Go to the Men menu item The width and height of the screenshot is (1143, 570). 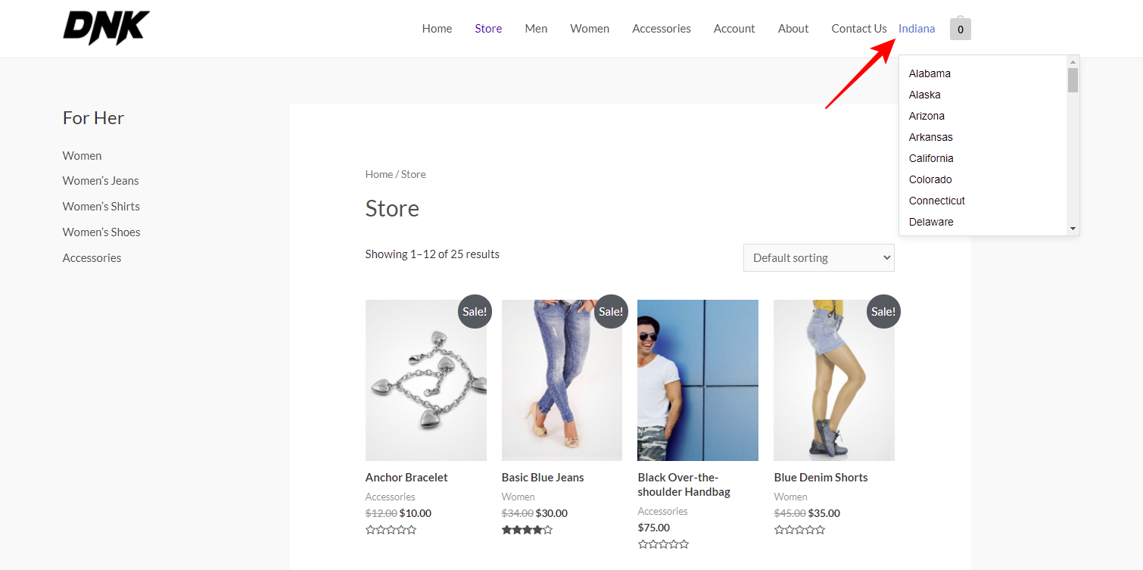536,29
